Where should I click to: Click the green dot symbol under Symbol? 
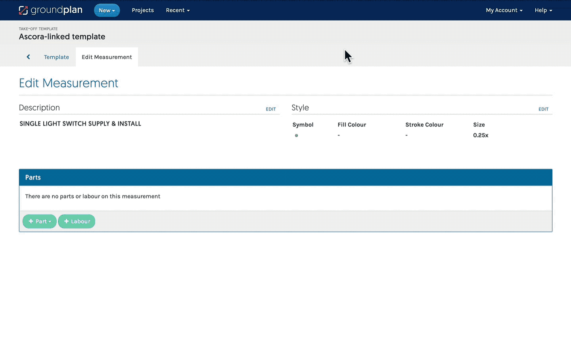click(x=296, y=136)
